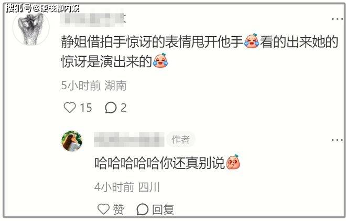Open three-dot menu for author's reply
The image size is (346, 221).
(337, 140)
